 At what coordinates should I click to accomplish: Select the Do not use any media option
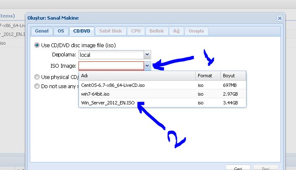point(37,86)
